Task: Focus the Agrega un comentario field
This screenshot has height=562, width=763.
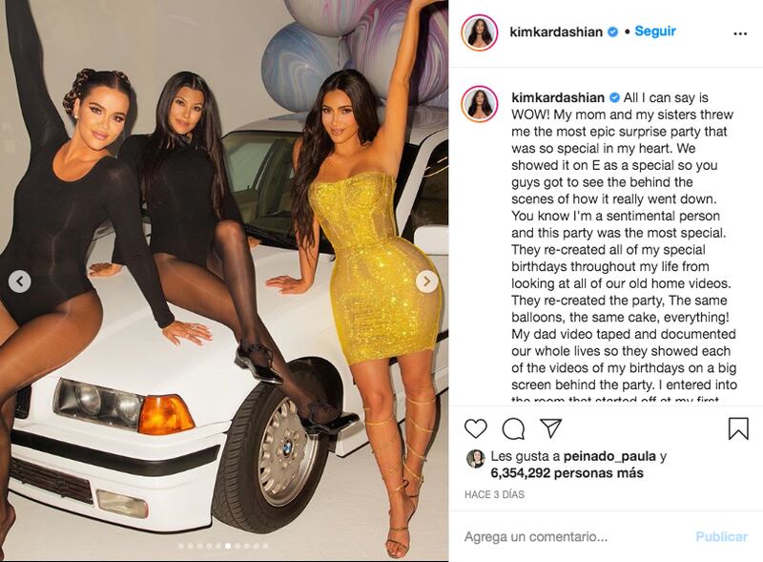Action: coord(576,536)
